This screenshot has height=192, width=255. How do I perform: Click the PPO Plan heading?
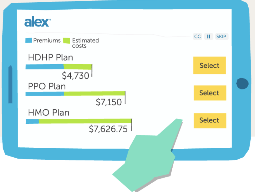tap(47, 86)
